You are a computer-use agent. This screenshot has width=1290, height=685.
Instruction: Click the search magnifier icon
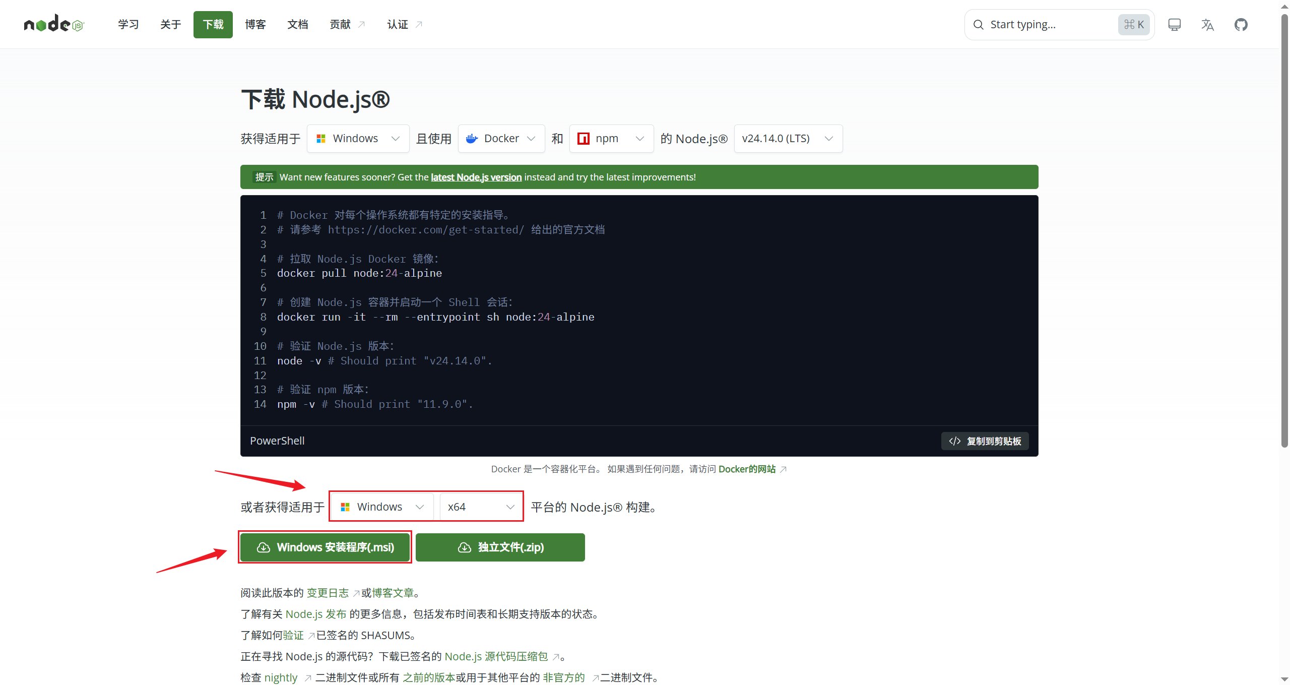tap(978, 25)
